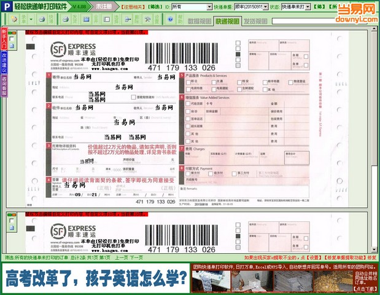This screenshot has width=380, height=295.
Task: Click the 合并 merge orders icon
Action: (87, 19)
